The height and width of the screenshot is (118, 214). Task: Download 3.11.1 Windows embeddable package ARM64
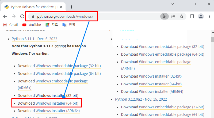coord(62,81)
